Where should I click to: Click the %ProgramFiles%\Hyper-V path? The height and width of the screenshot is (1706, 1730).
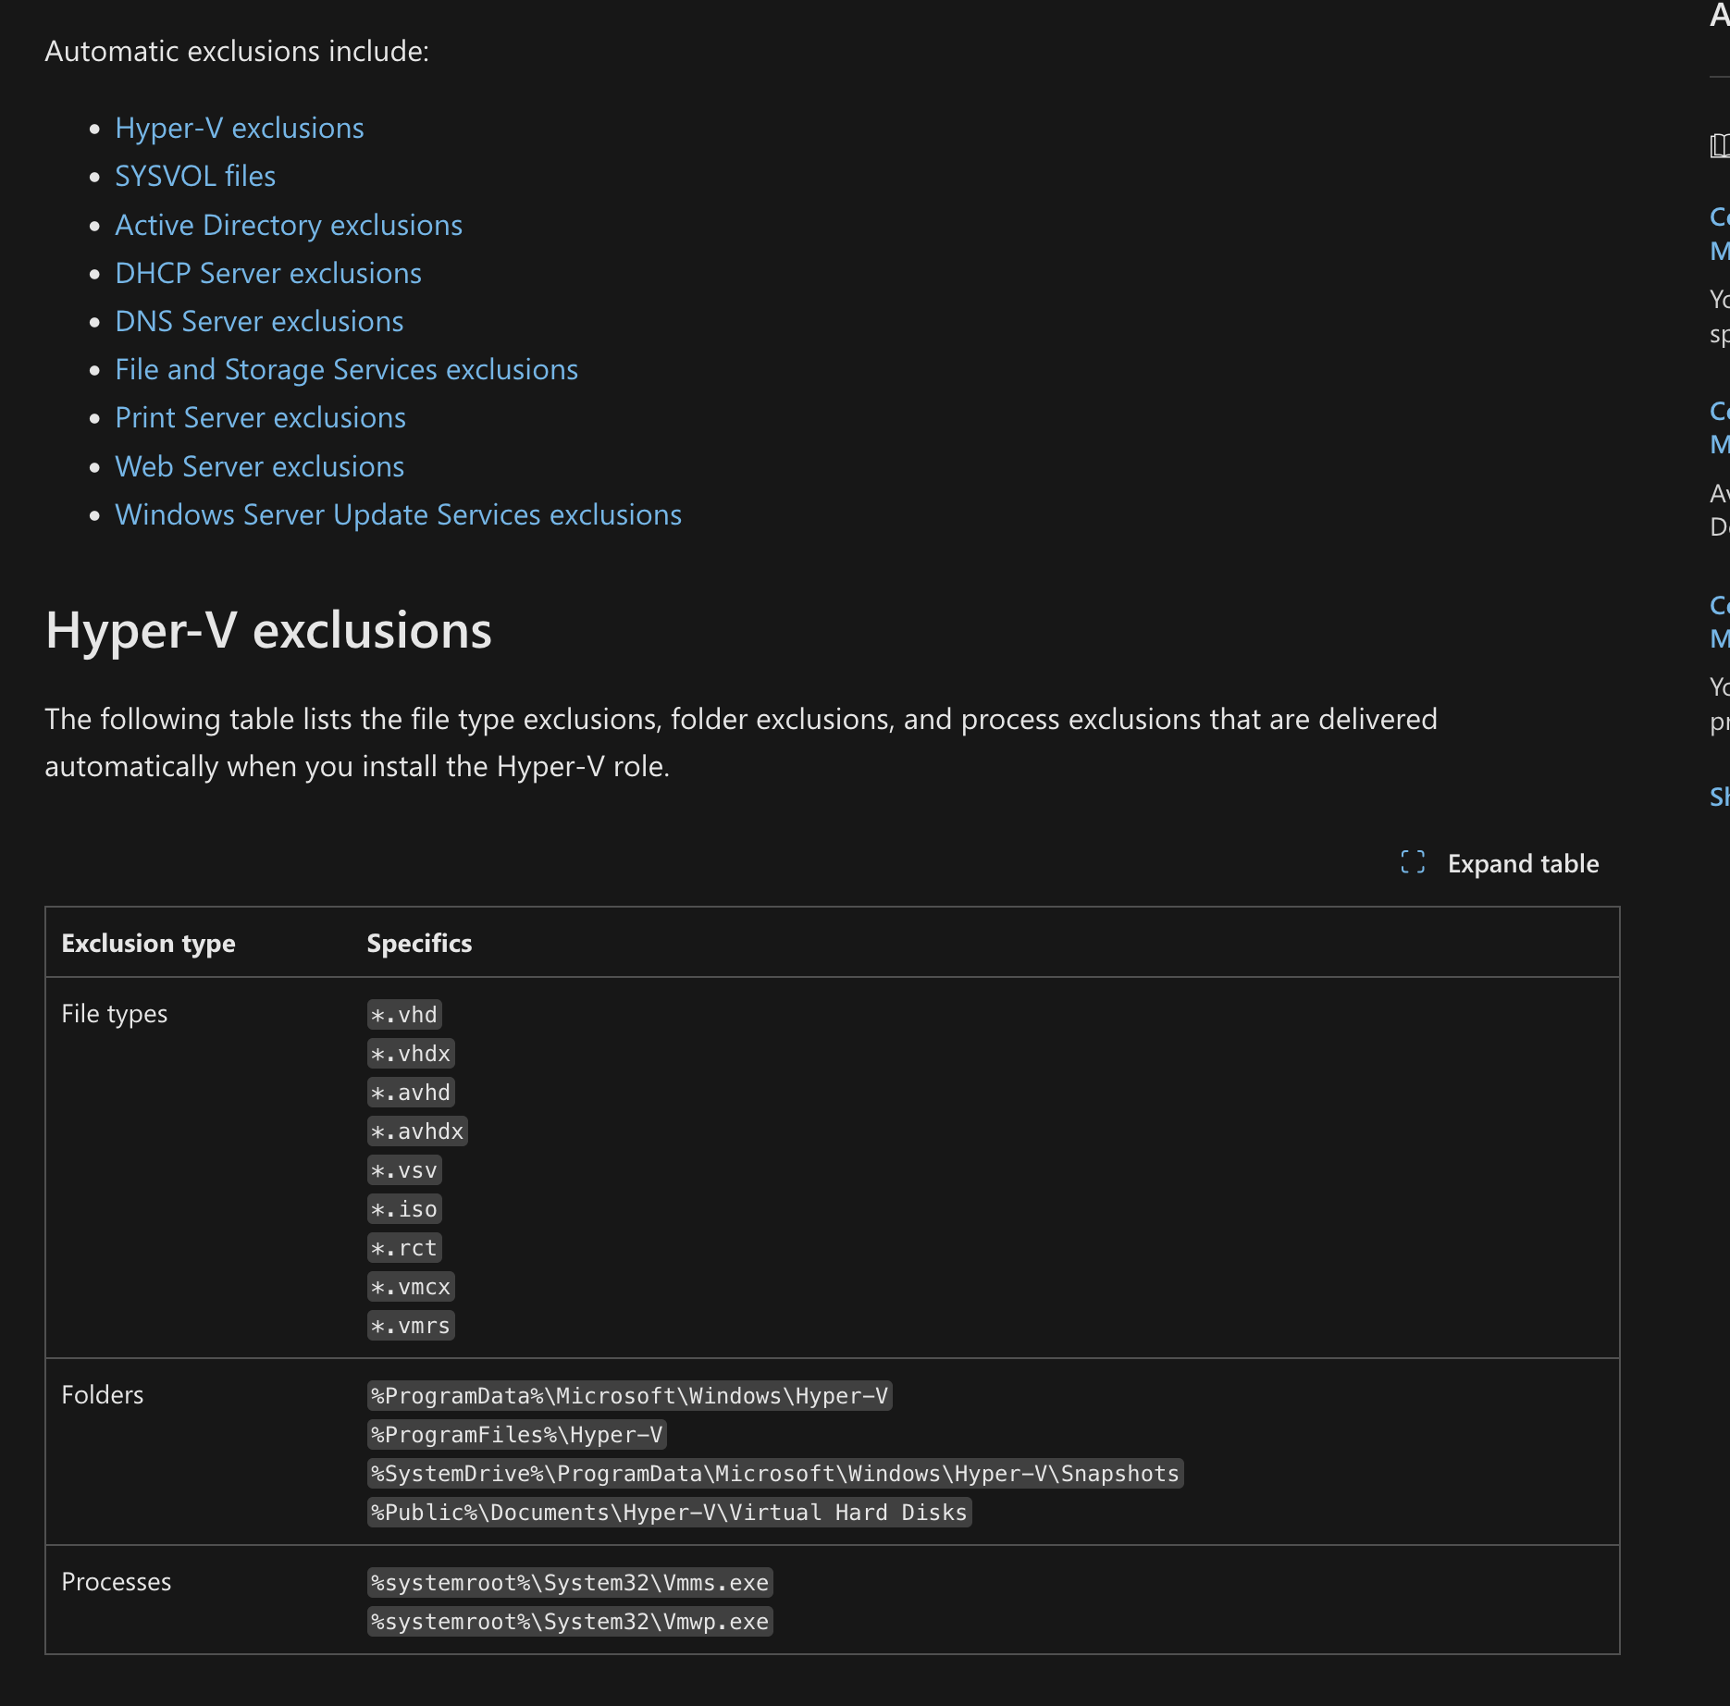[x=517, y=1435]
